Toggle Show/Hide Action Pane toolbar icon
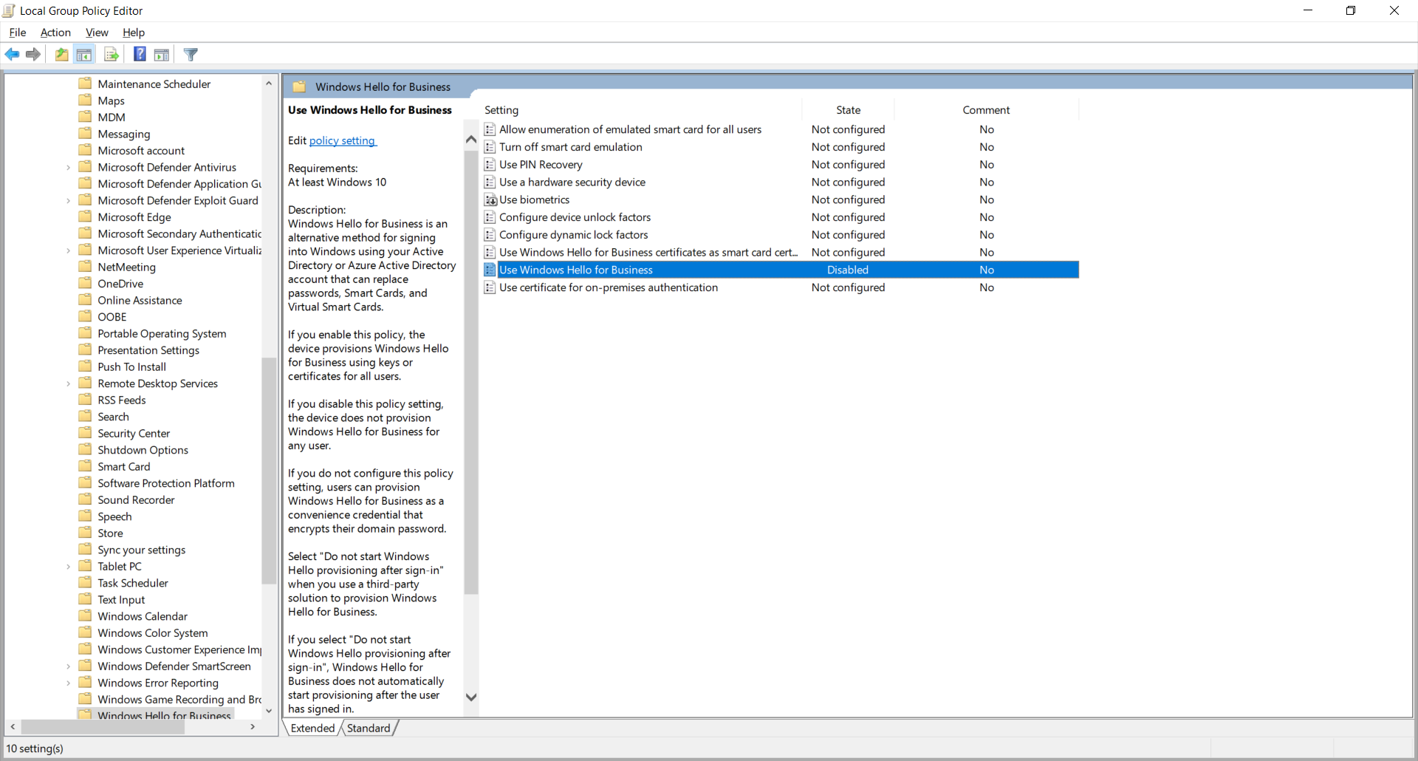1418x761 pixels. pyautogui.click(x=162, y=55)
